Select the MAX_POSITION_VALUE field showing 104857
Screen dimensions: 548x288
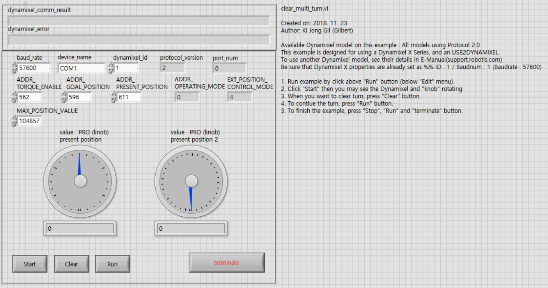(31, 121)
